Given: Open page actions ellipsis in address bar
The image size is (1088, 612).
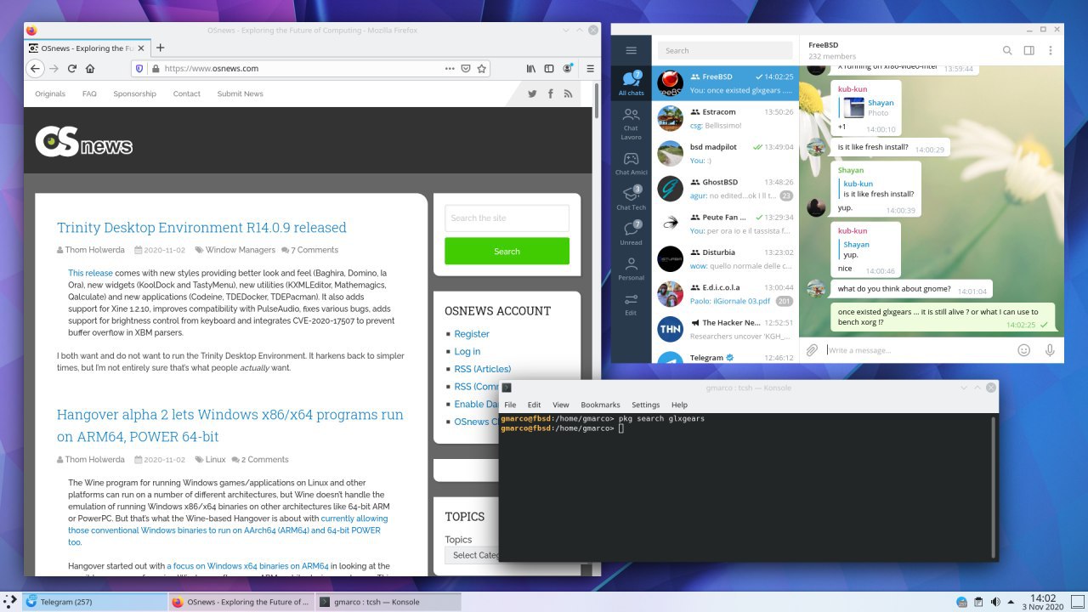Looking at the screenshot, I should [450, 69].
